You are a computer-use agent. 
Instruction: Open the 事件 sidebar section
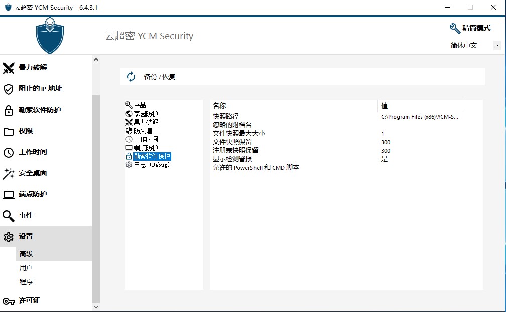pyautogui.click(x=26, y=215)
